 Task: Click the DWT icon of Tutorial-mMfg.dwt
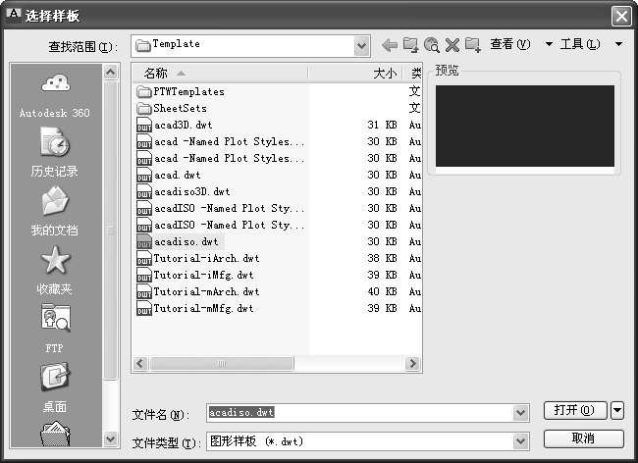click(144, 309)
